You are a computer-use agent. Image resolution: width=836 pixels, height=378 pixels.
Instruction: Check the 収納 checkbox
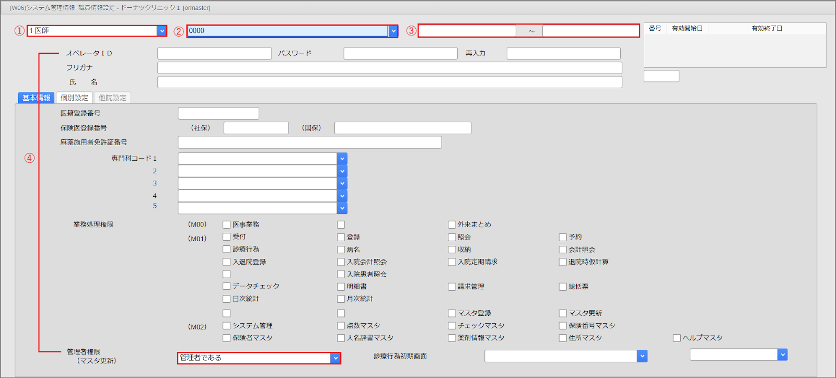tap(452, 250)
